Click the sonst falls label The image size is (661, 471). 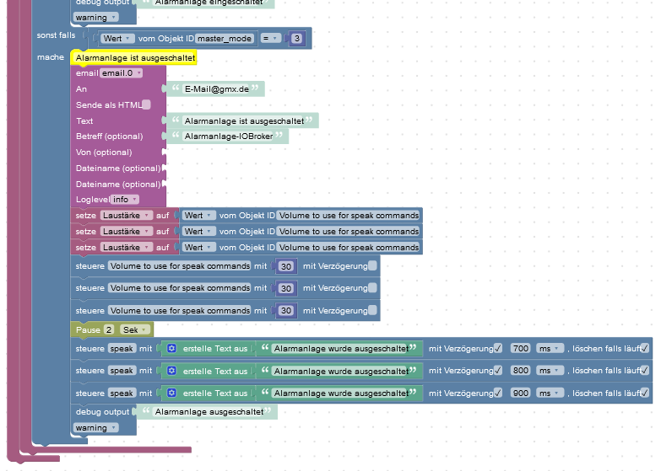(56, 35)
